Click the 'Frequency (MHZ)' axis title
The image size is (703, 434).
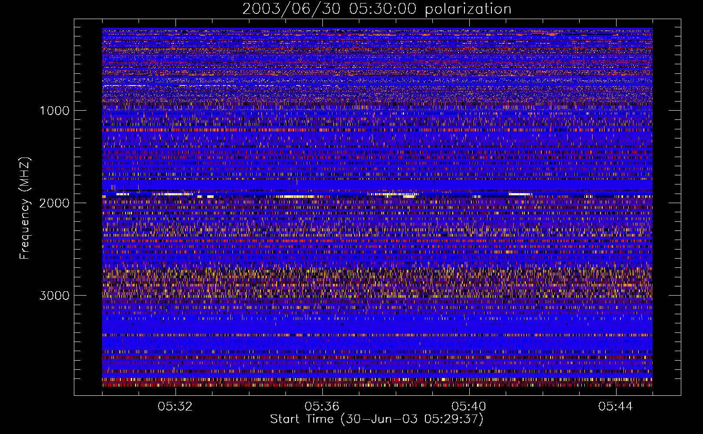pos(25,208)
